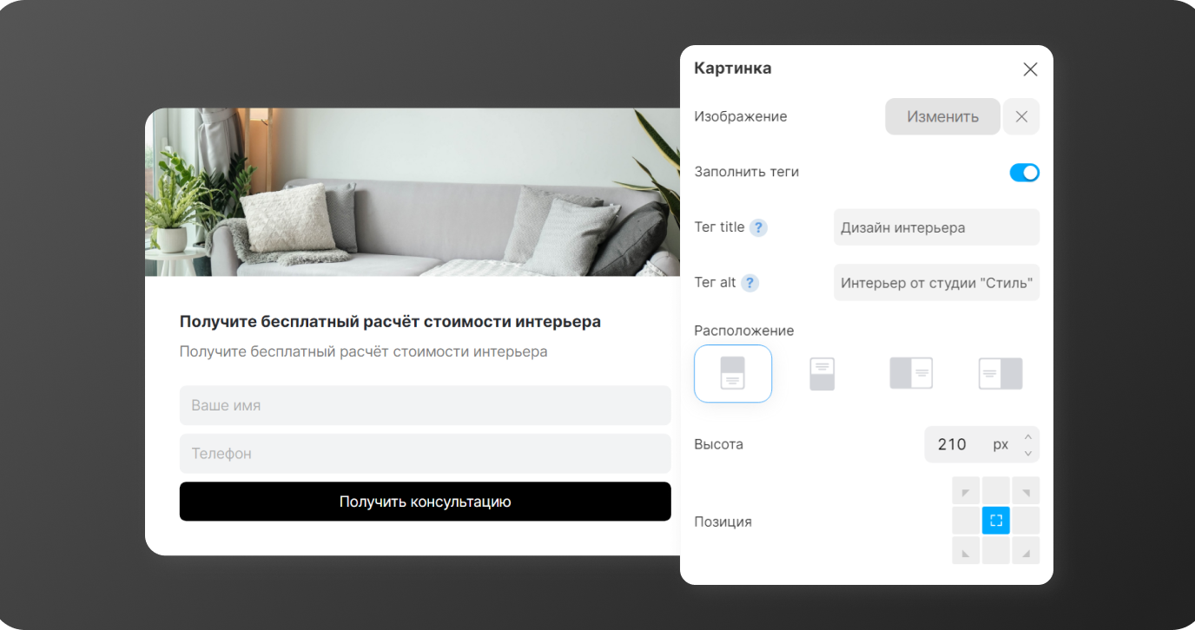This screenshot has height=630, width=1195.
Task: Toggle the Заполнить теги switch
Action: pyautogui.click(x=1024, y=173)
